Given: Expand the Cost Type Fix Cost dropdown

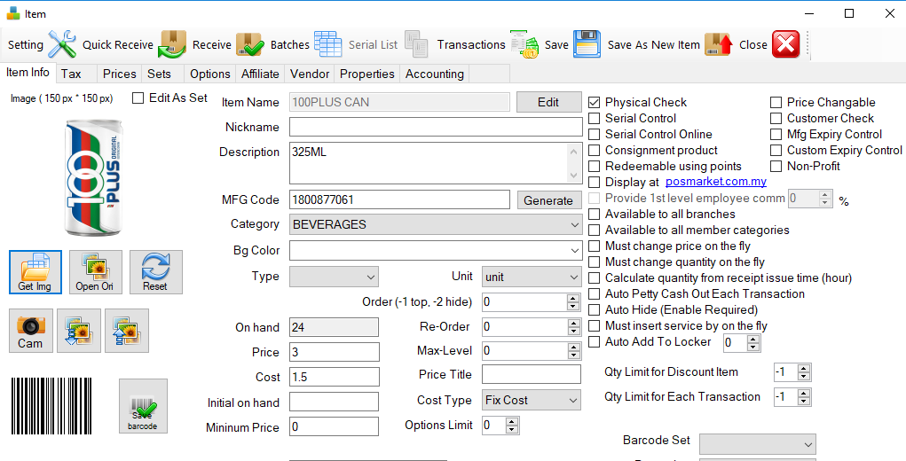Looking at the screenshot, I should 531,400.
